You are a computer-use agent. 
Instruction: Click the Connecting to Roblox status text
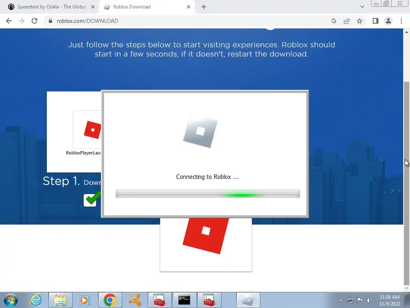coord(207,177)
